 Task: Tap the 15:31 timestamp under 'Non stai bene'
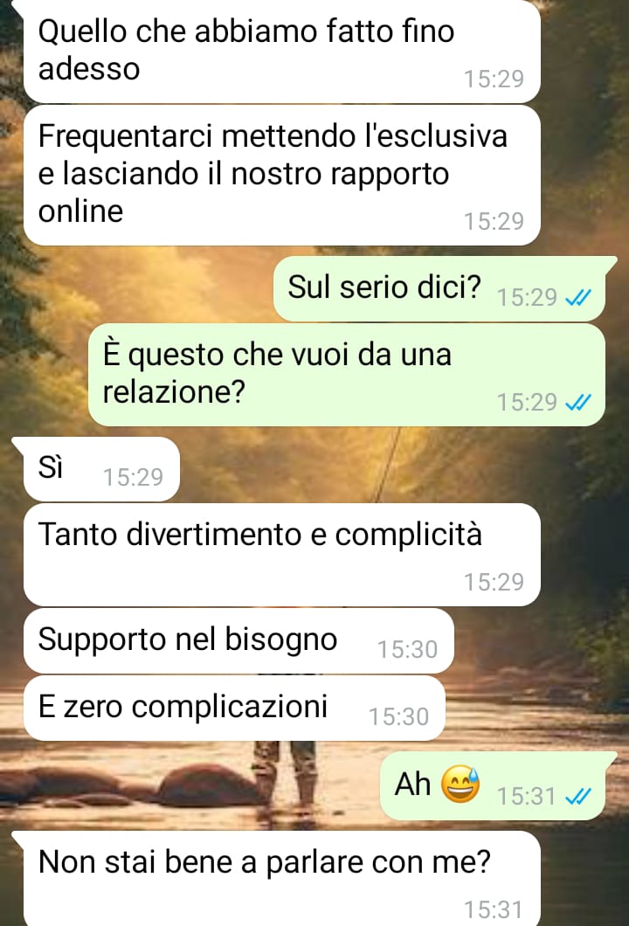[x=494, y=910]
